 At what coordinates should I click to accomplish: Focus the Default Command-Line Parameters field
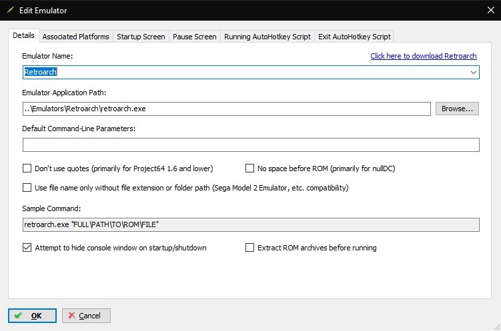(251, 145)
